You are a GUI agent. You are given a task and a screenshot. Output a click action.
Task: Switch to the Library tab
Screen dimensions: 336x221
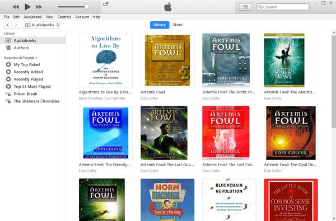coord(160,25)
